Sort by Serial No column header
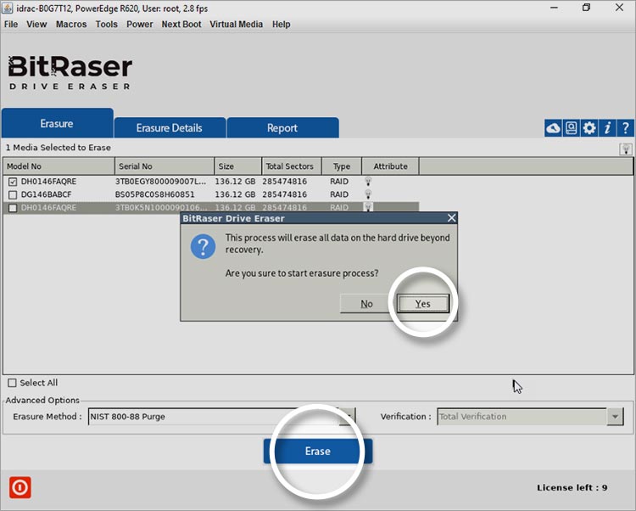The height and width of the screenshot is (511, 636). pyautogui.click(x=165, y=166)
